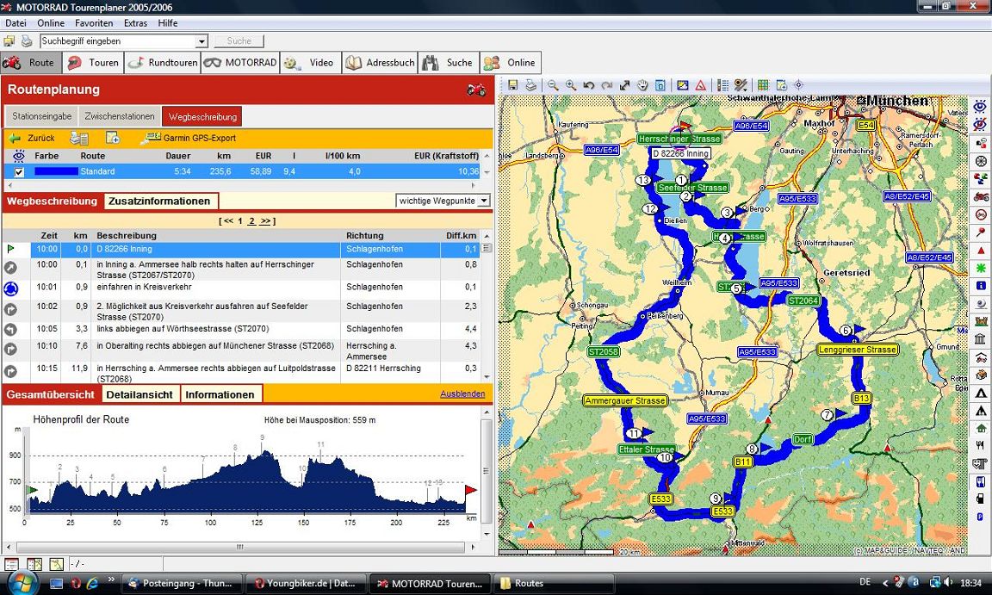Viewport: 992px width, 595px height.
Task: Click the Suche button next to search field
Action: (239, 41)
